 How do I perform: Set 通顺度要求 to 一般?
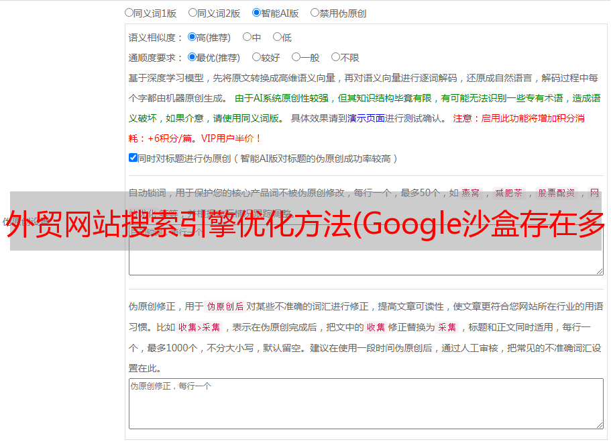296,57
